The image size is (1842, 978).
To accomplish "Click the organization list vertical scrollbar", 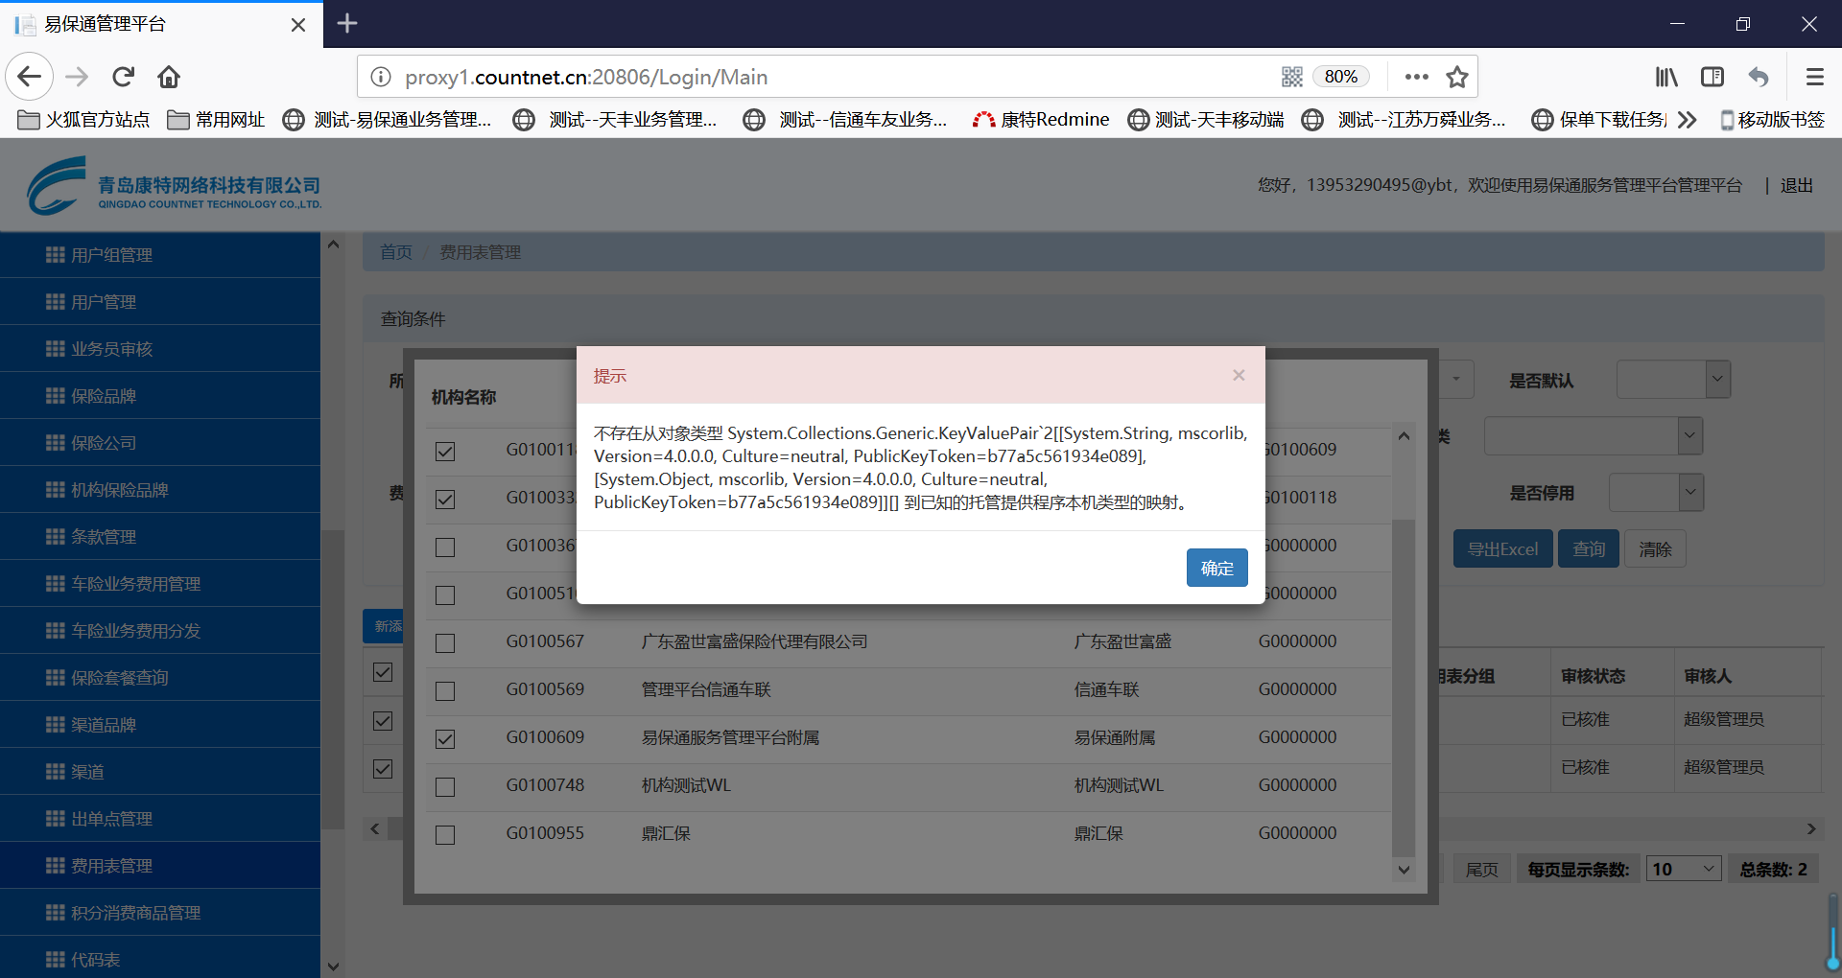I will [1403, 671].
